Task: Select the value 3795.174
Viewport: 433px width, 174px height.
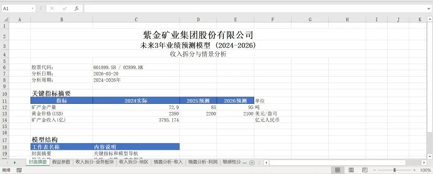Action: point(136,120)
